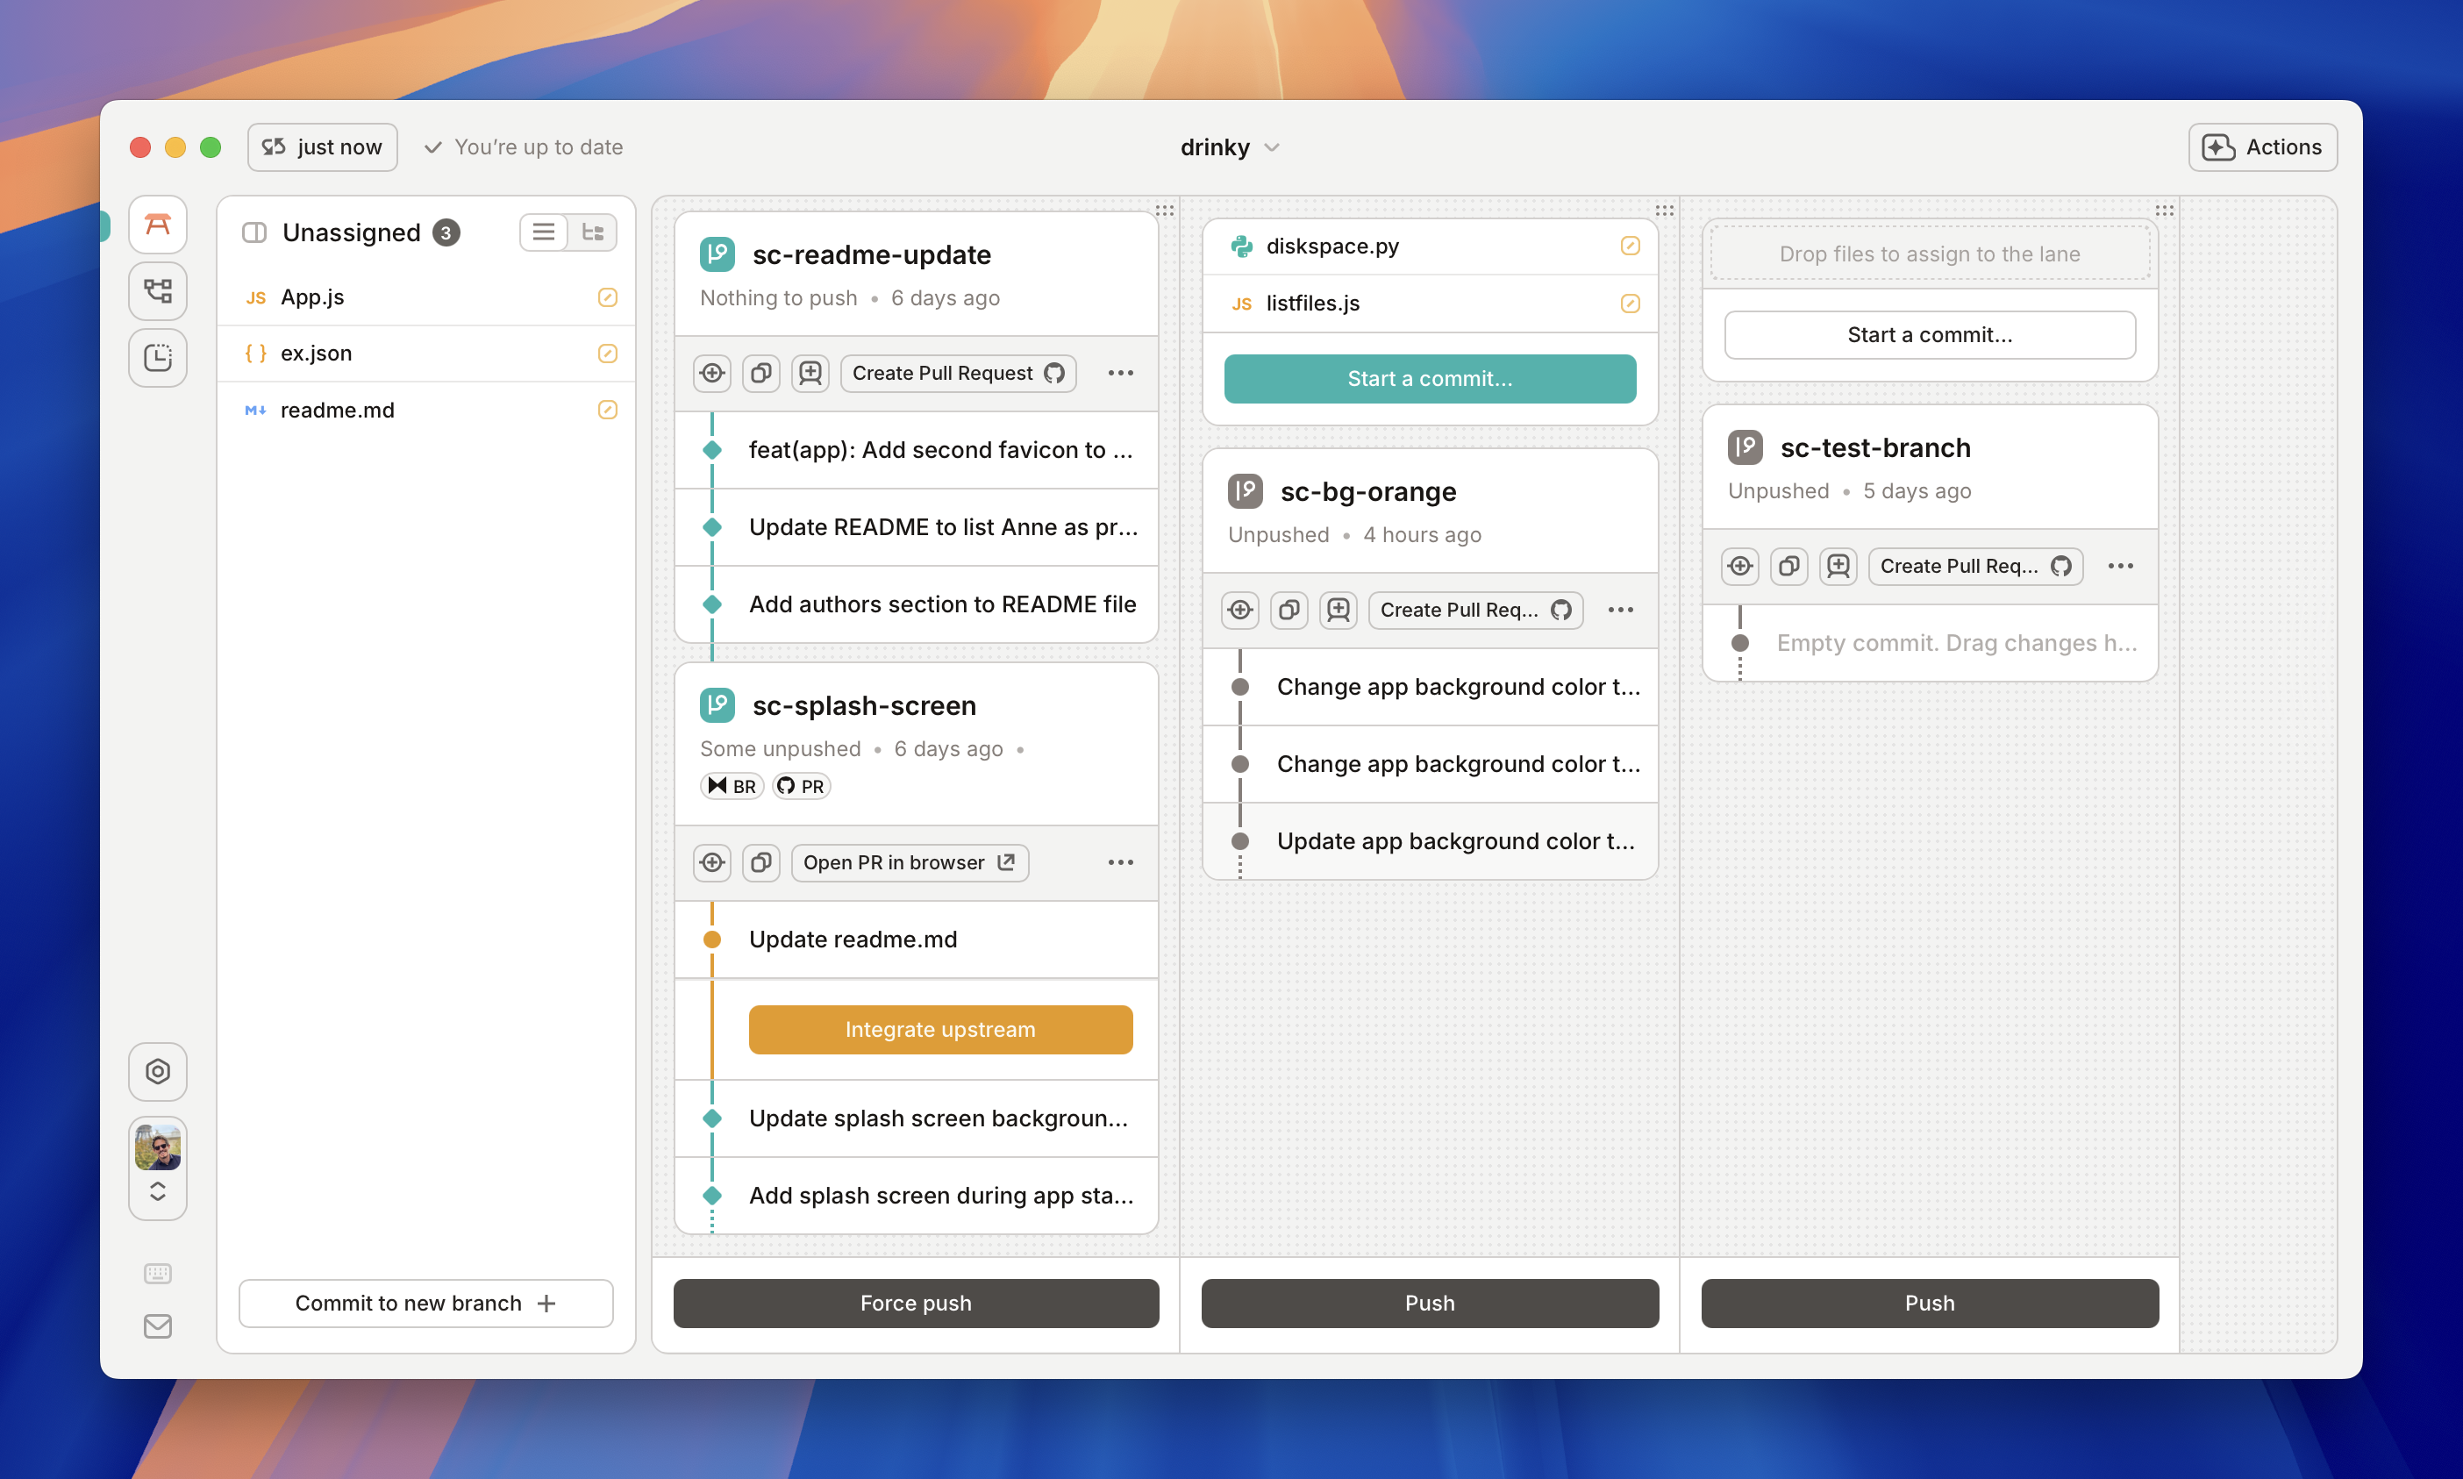Open the operations history icon in the sidebar
Screen dimensions: 2463x1479
click(x=157, y=358)
